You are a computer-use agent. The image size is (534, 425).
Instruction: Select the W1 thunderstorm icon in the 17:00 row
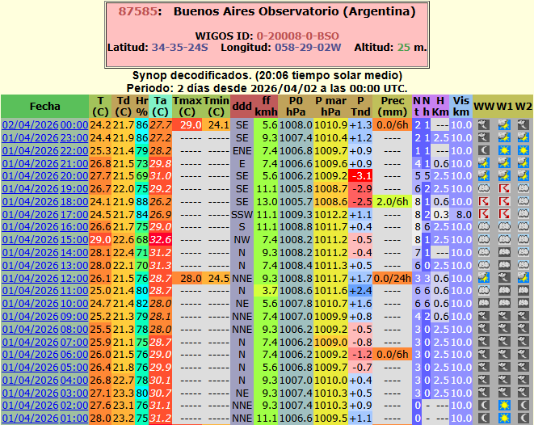[504, 215]
